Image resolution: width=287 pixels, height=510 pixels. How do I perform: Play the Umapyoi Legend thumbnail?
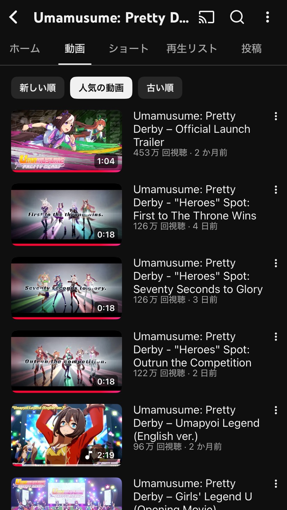coord(67,435)
